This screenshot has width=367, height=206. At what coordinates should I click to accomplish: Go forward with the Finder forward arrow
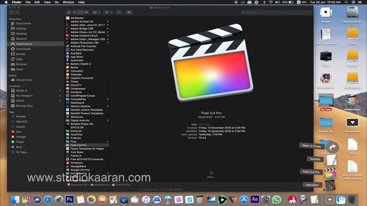tap(17, 13)
